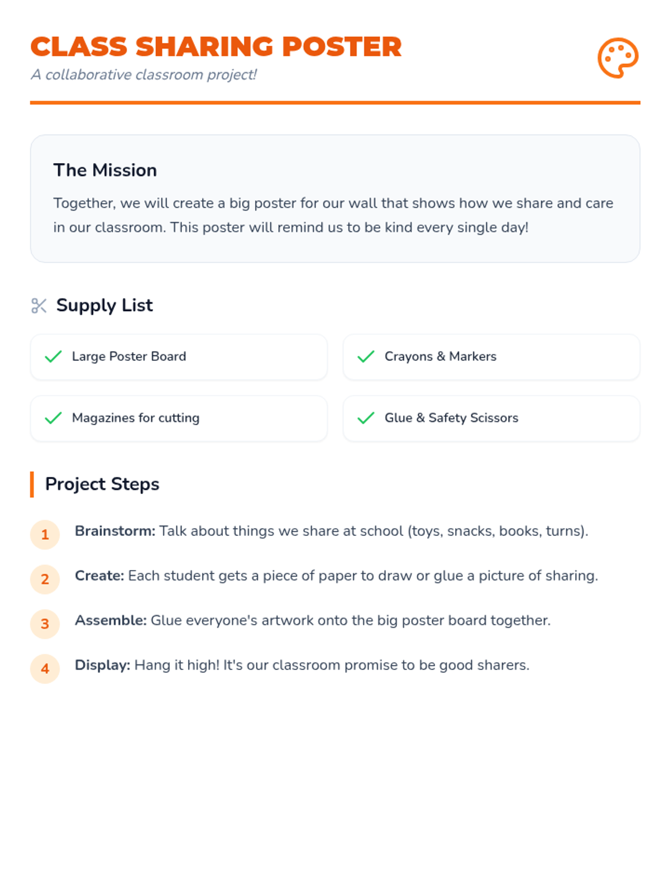Click the step 1 number circle
Screen dimensions: 670x894
pyautogui.click(x=45, y=535)
